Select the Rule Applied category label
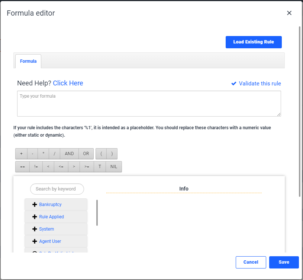This screenshot has height=280, width=303. pyautogui.click(x=51, y=217)
